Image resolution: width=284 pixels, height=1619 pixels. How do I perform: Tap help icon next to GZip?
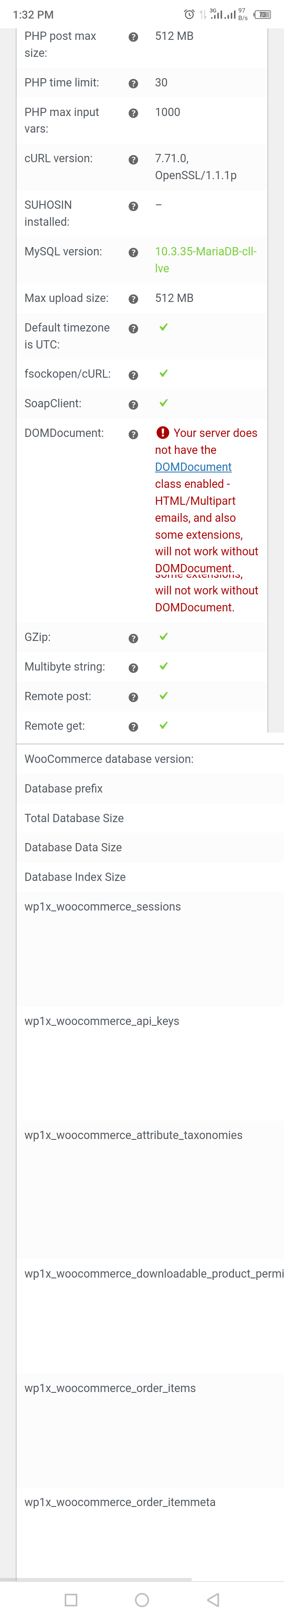coord(133,638)
